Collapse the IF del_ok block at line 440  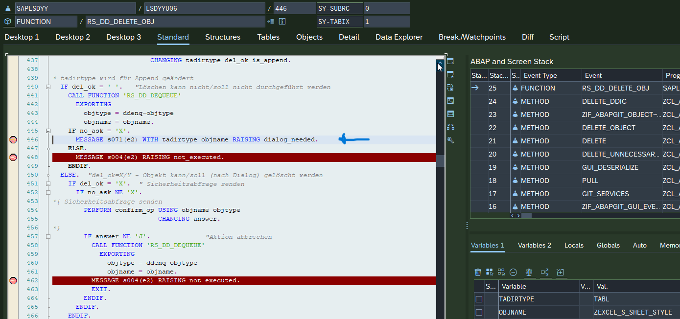click(x=47, y=86)
